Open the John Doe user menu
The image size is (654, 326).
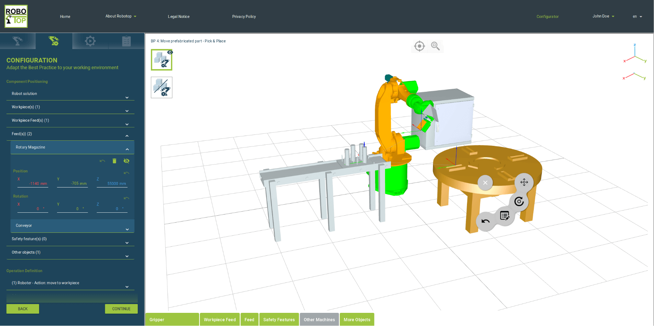pyautogui.click(x=603, y=16)
